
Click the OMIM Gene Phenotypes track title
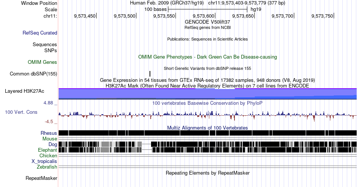[207, 57]
